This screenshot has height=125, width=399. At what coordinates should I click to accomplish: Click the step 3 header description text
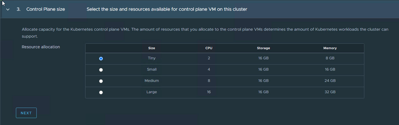coord(167,9)
